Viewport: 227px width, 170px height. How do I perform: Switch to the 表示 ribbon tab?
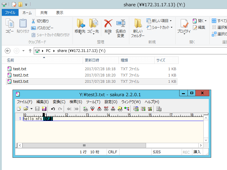pos(60,13)
